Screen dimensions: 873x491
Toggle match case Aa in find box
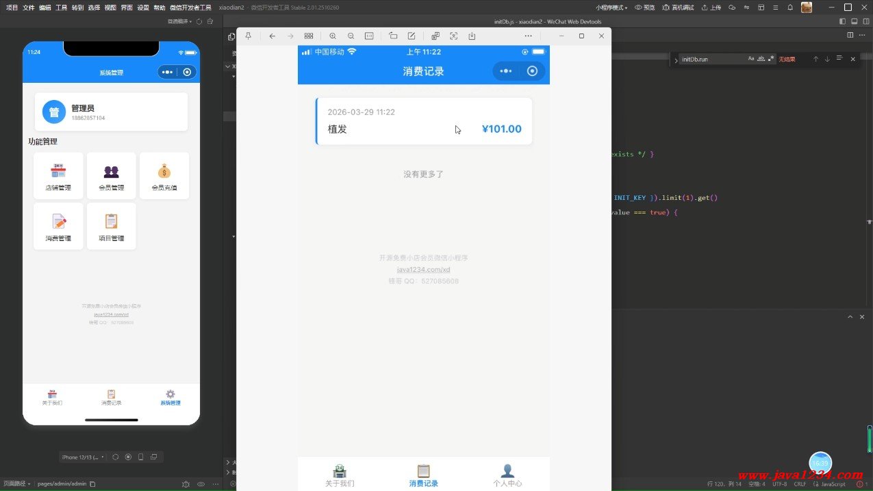pyautogui.click(x=751, y=59)
